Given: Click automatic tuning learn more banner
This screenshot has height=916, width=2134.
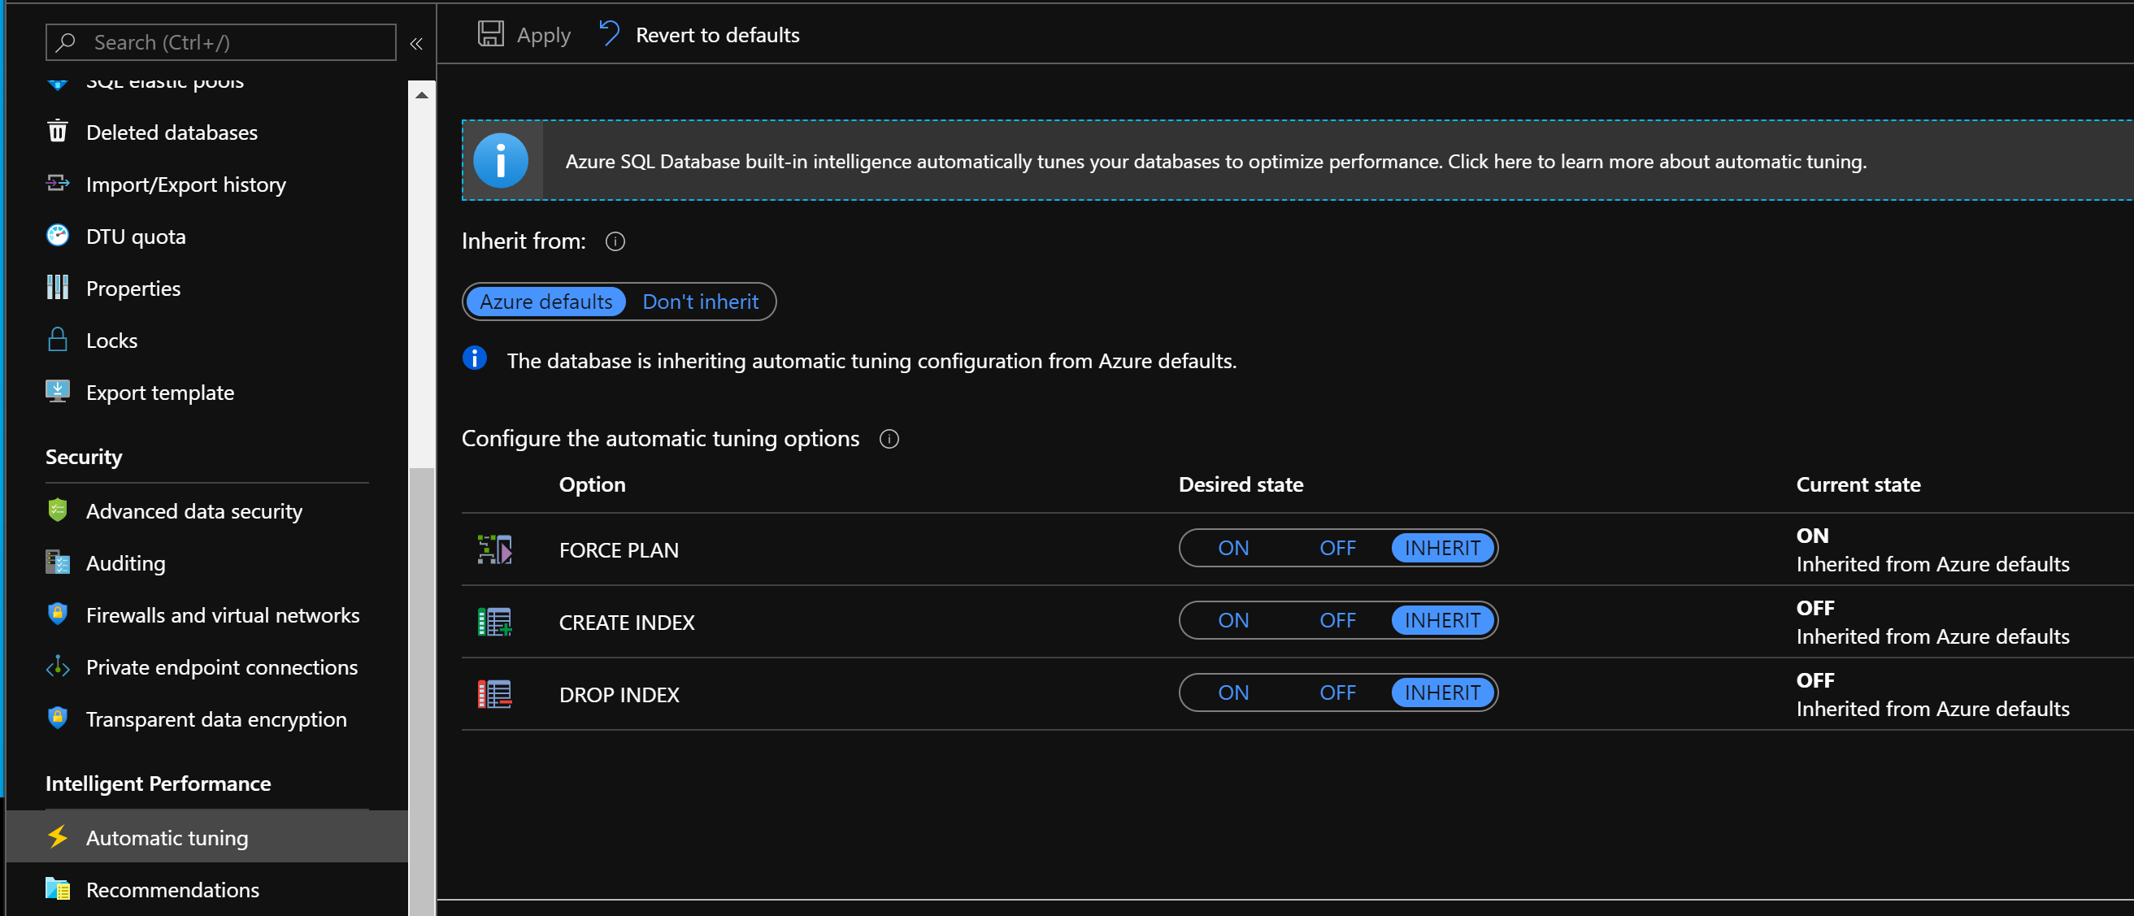Looking at the screenshot, I should coord(1215,162).
